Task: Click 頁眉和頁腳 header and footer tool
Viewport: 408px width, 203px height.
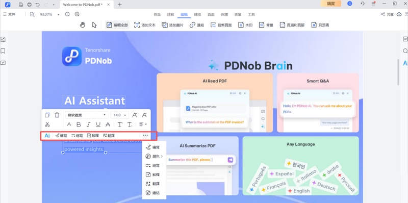Action: pos(292,25)
